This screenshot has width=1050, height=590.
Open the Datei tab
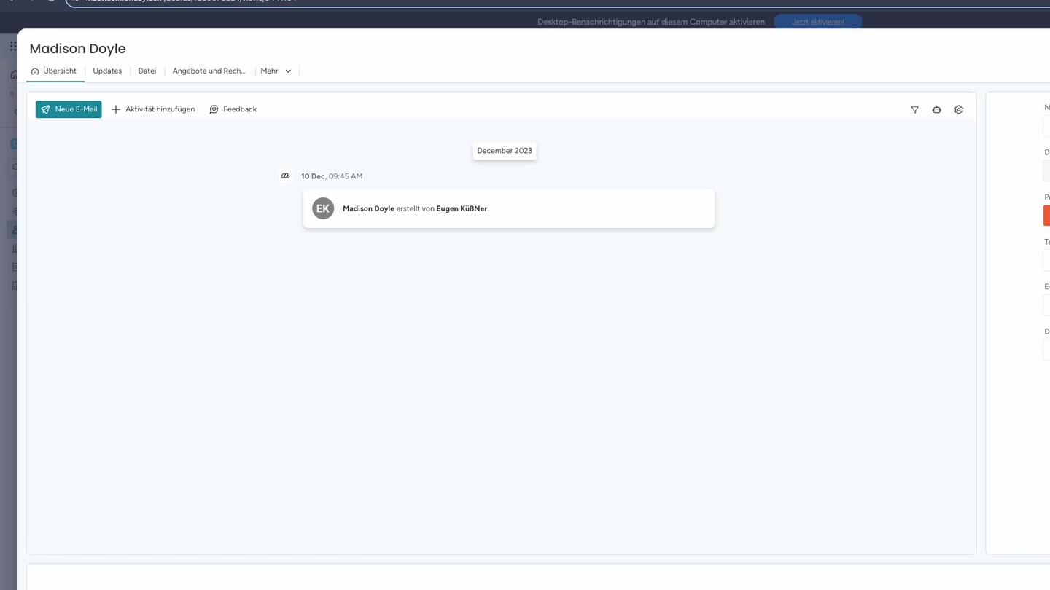tap(147, 71)
